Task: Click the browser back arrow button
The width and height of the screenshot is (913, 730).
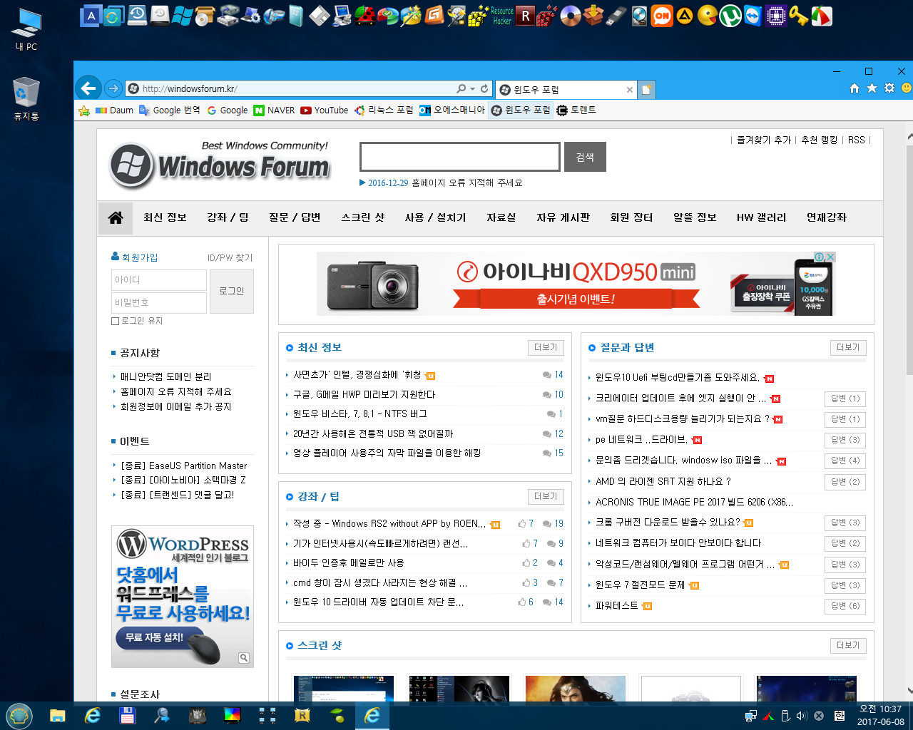Action: click(88, 88)
